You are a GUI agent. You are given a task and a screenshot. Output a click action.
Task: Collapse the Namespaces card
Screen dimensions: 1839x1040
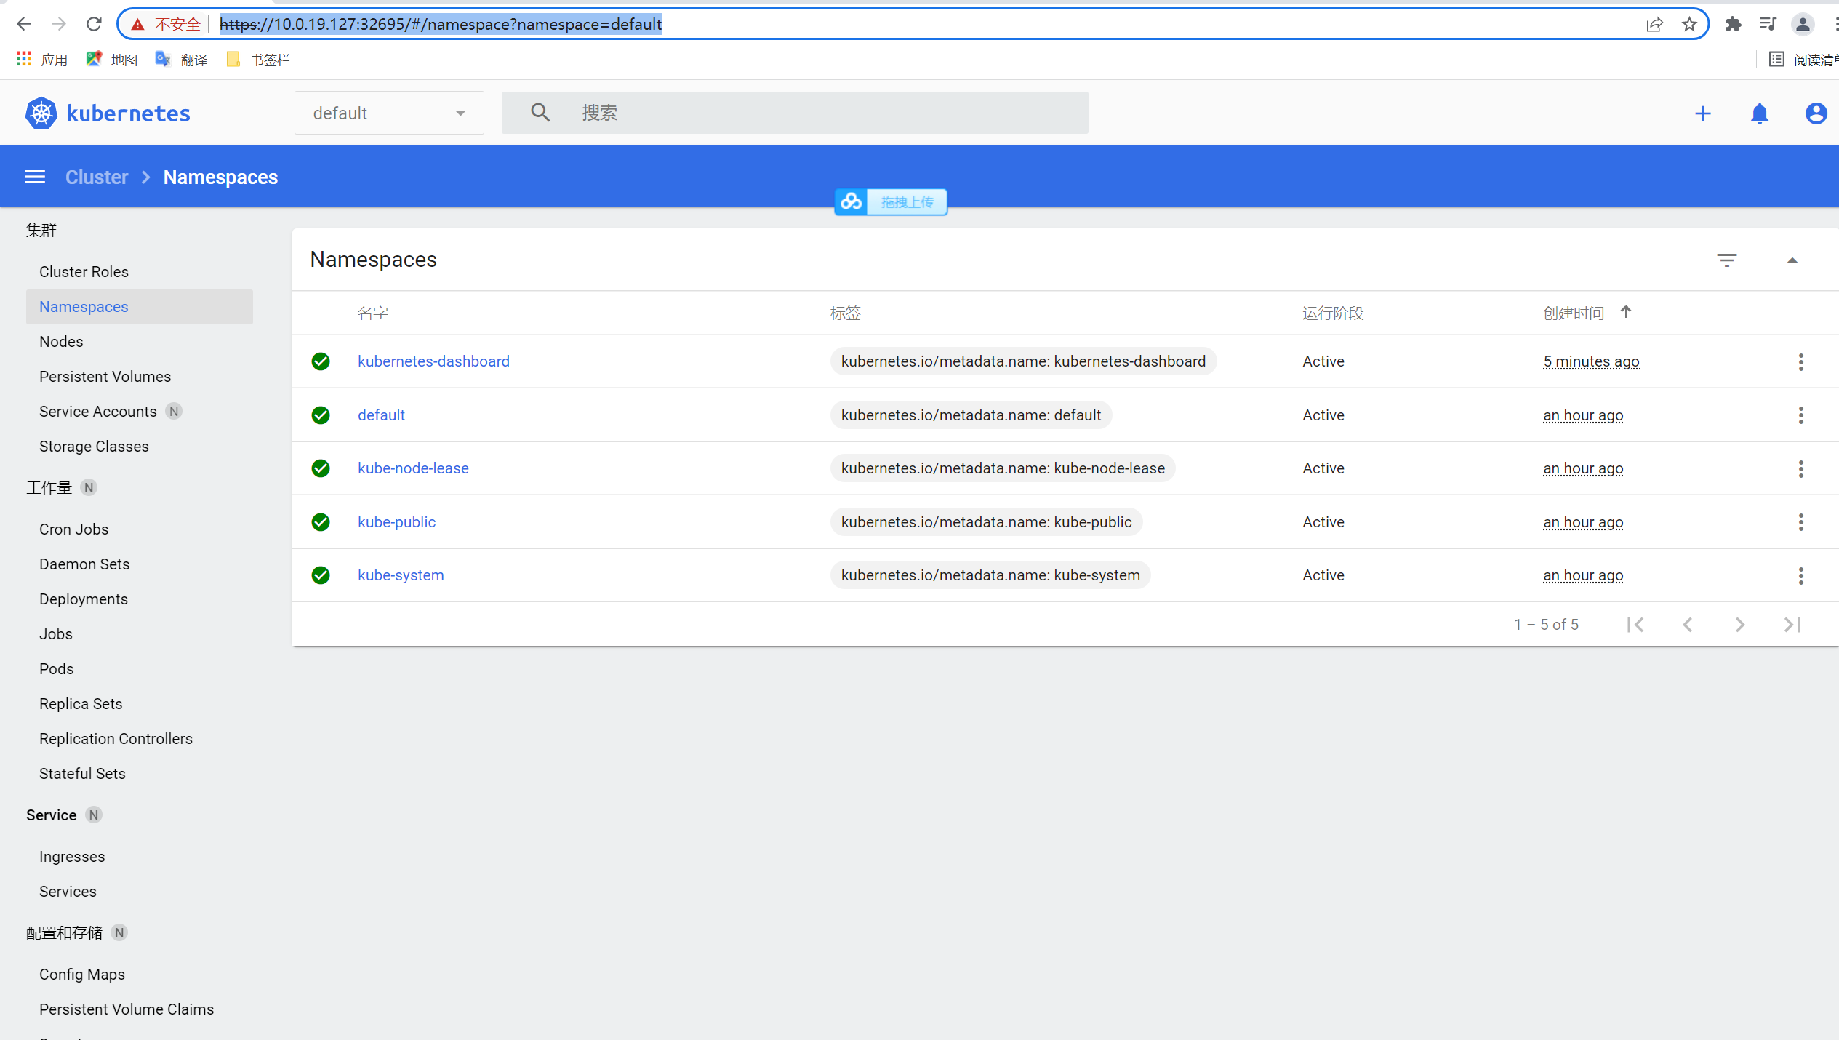1792,260
